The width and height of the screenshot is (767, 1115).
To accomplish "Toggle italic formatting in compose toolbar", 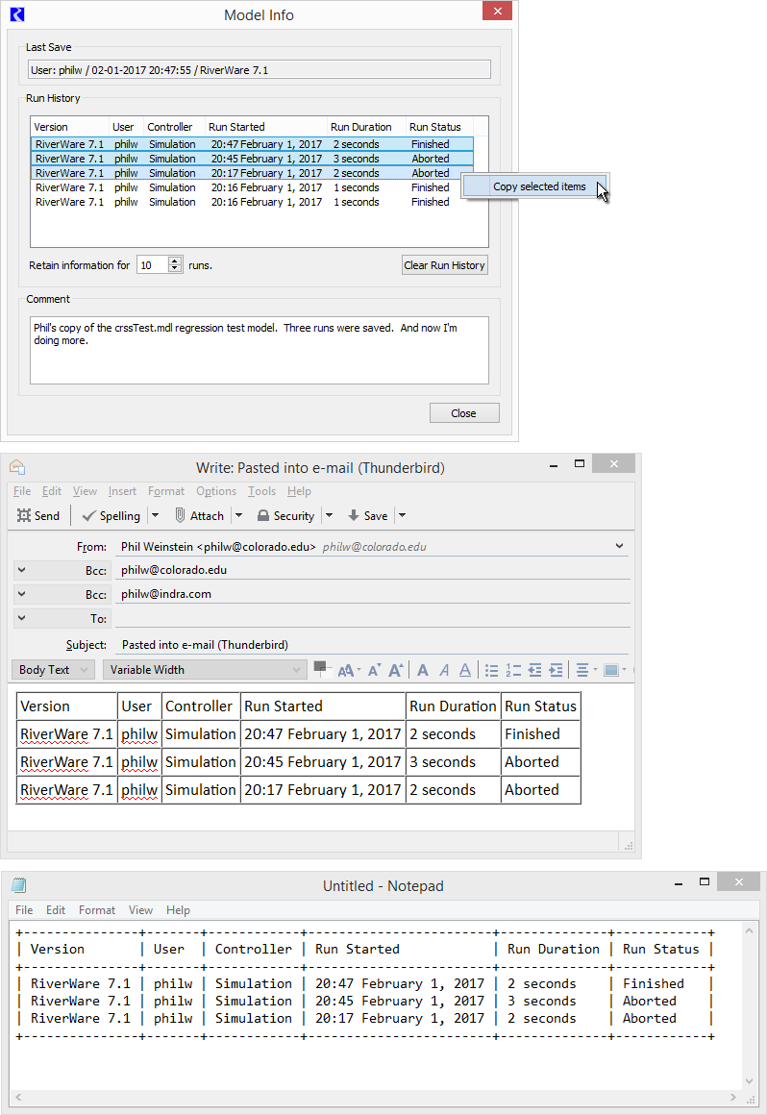I will [x=444, y=670].
